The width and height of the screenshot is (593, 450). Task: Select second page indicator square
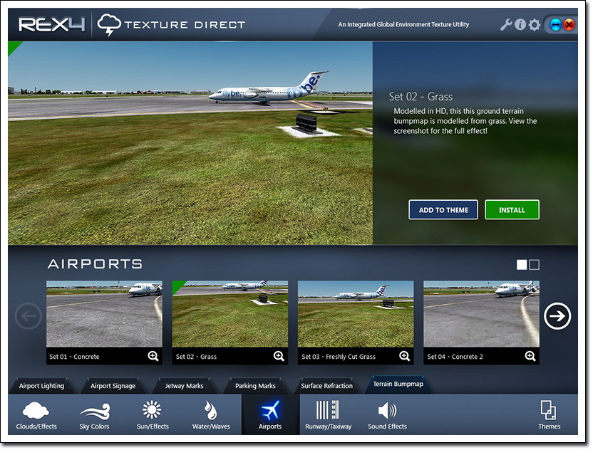(x=534, y=264)
